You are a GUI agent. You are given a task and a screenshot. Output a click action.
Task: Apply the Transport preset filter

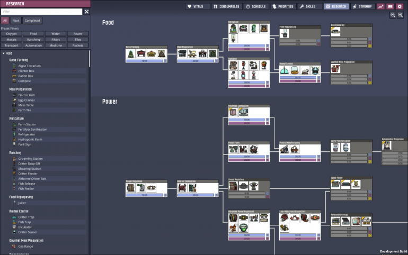click(x=12, y=45)
